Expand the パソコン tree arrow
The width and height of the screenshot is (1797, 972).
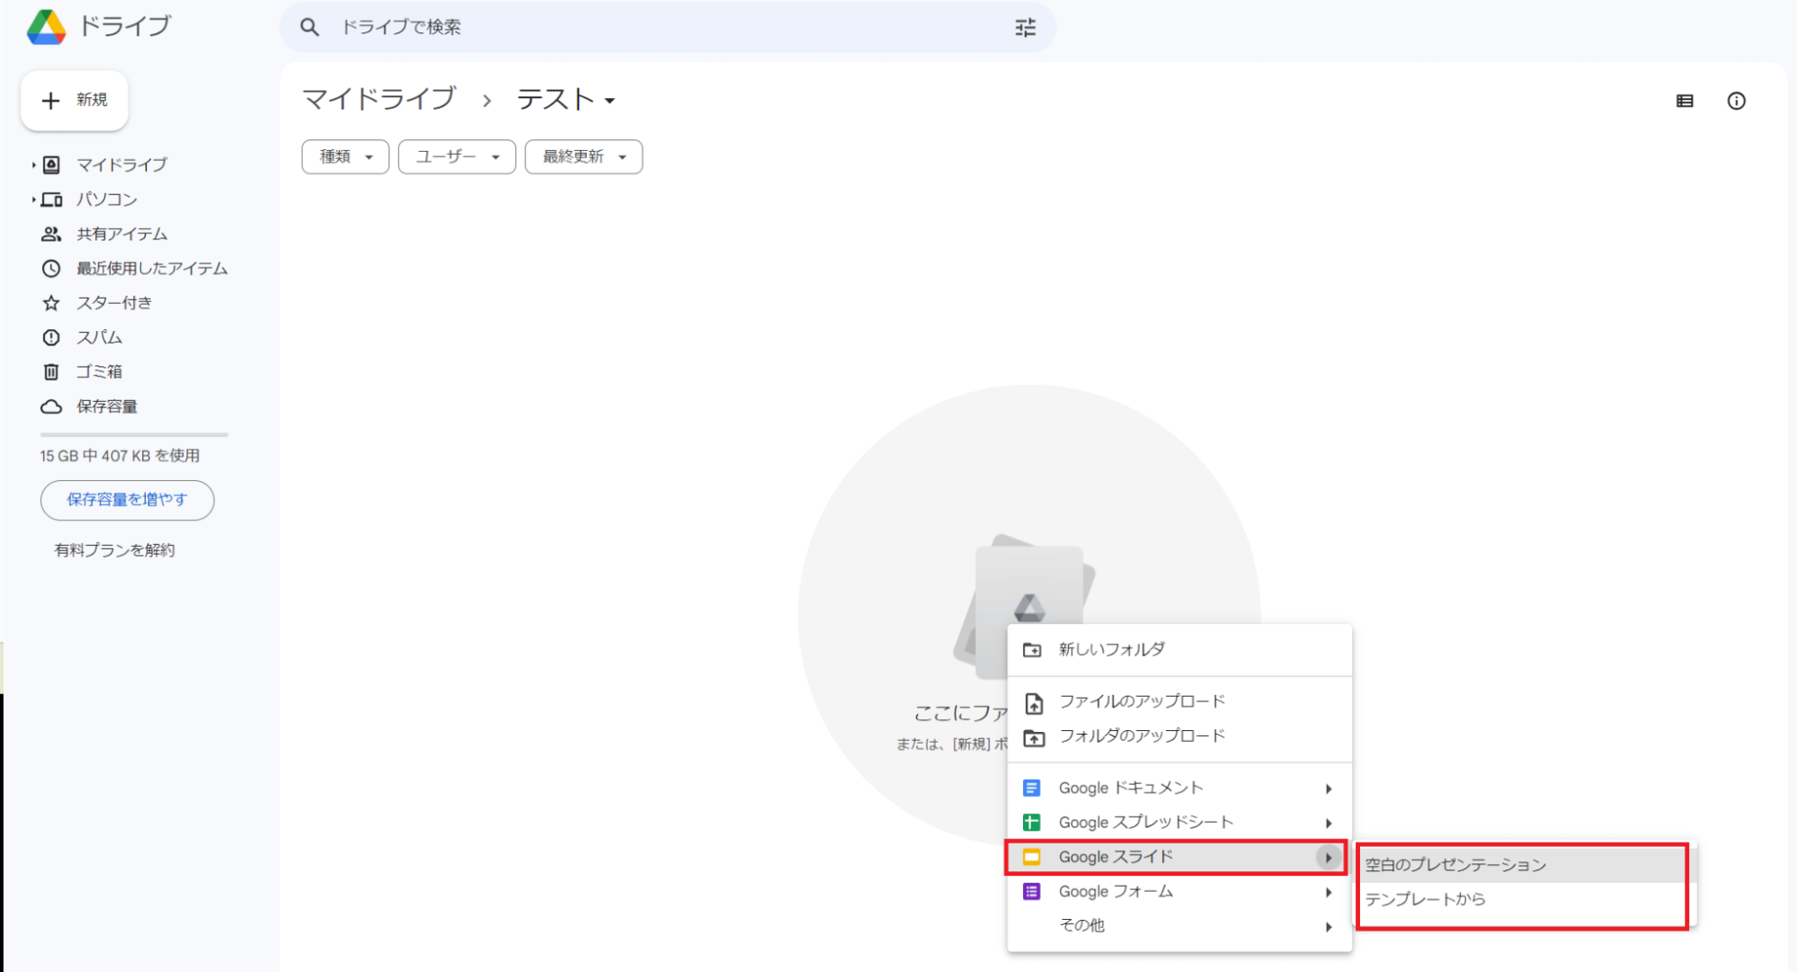point(33,200)
